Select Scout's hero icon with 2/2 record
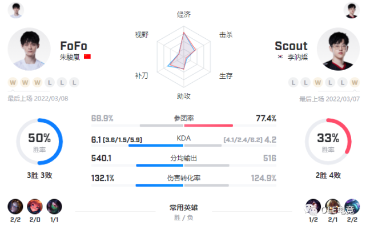 [x=352, y=207]
